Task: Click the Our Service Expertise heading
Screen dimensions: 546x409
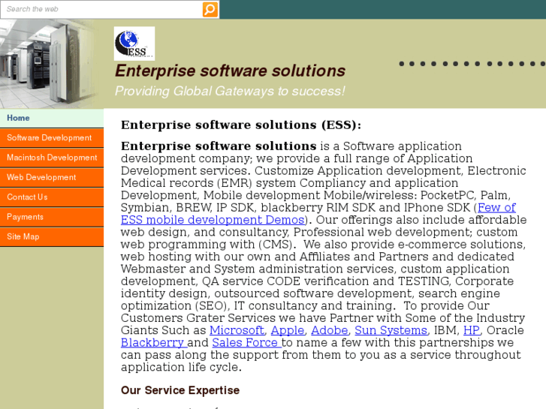Action: pyautogui.click(x=180, y=390)
